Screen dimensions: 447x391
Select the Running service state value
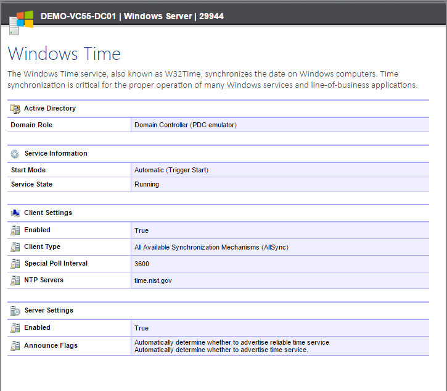point(147,185)
